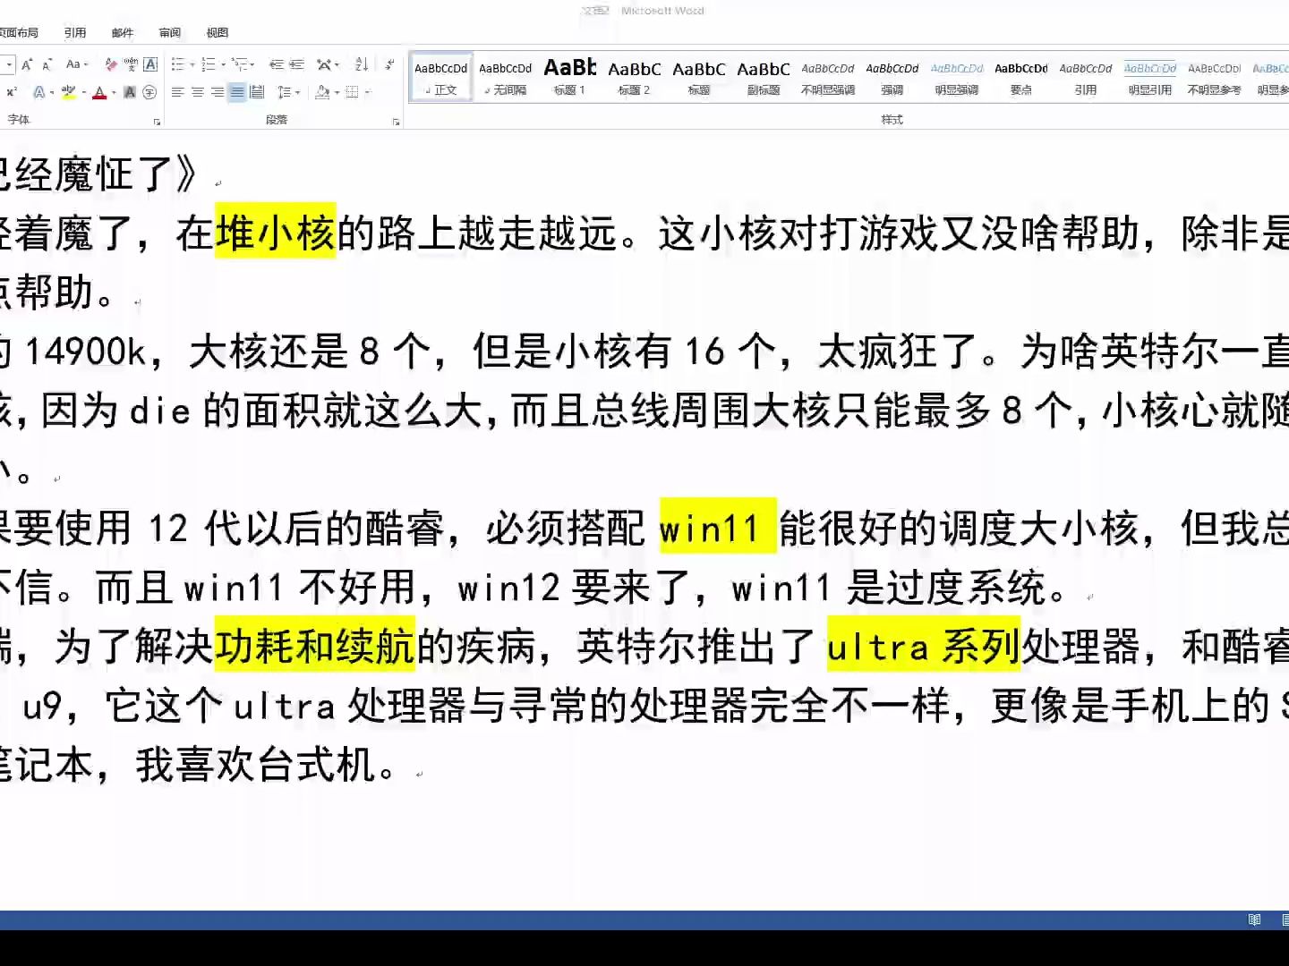The height and width of the screenshot is (966, 1289).
Task: Expand the Numbering dropdown arrow
Action: pos(223,64)
